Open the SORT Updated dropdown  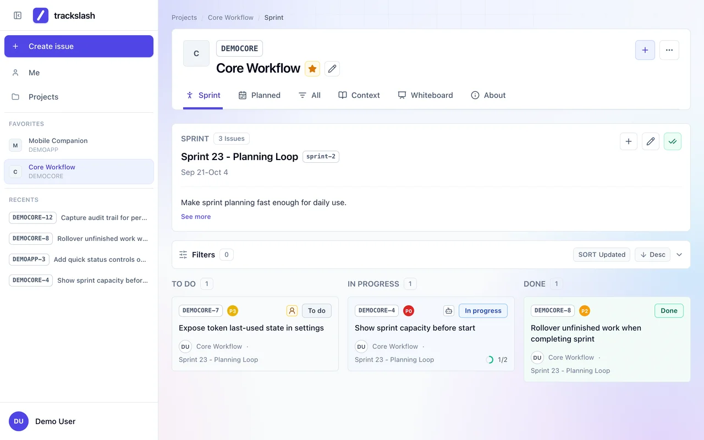coord(602,255)
